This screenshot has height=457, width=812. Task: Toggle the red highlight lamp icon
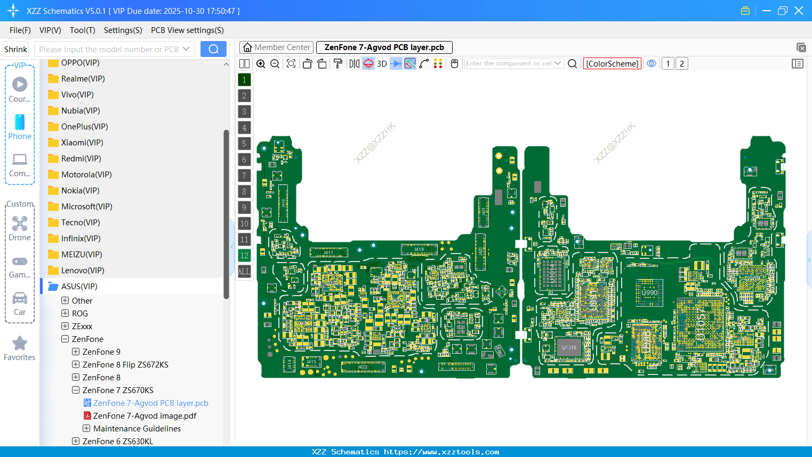tap(368, 64)
